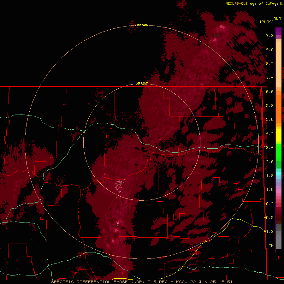Viewport: 284px width, 284px height.
Task: Click the [PHAS] label above the legend
Action: tap(267, 22)
